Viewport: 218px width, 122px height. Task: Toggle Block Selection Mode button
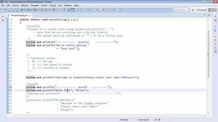(x=80, y=10)
